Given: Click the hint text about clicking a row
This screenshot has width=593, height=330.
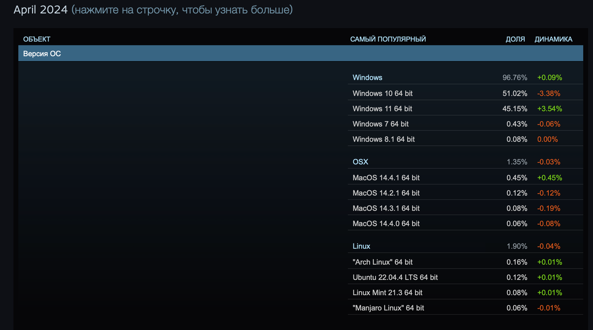Looking at the screenshot, I should point(182,9).
